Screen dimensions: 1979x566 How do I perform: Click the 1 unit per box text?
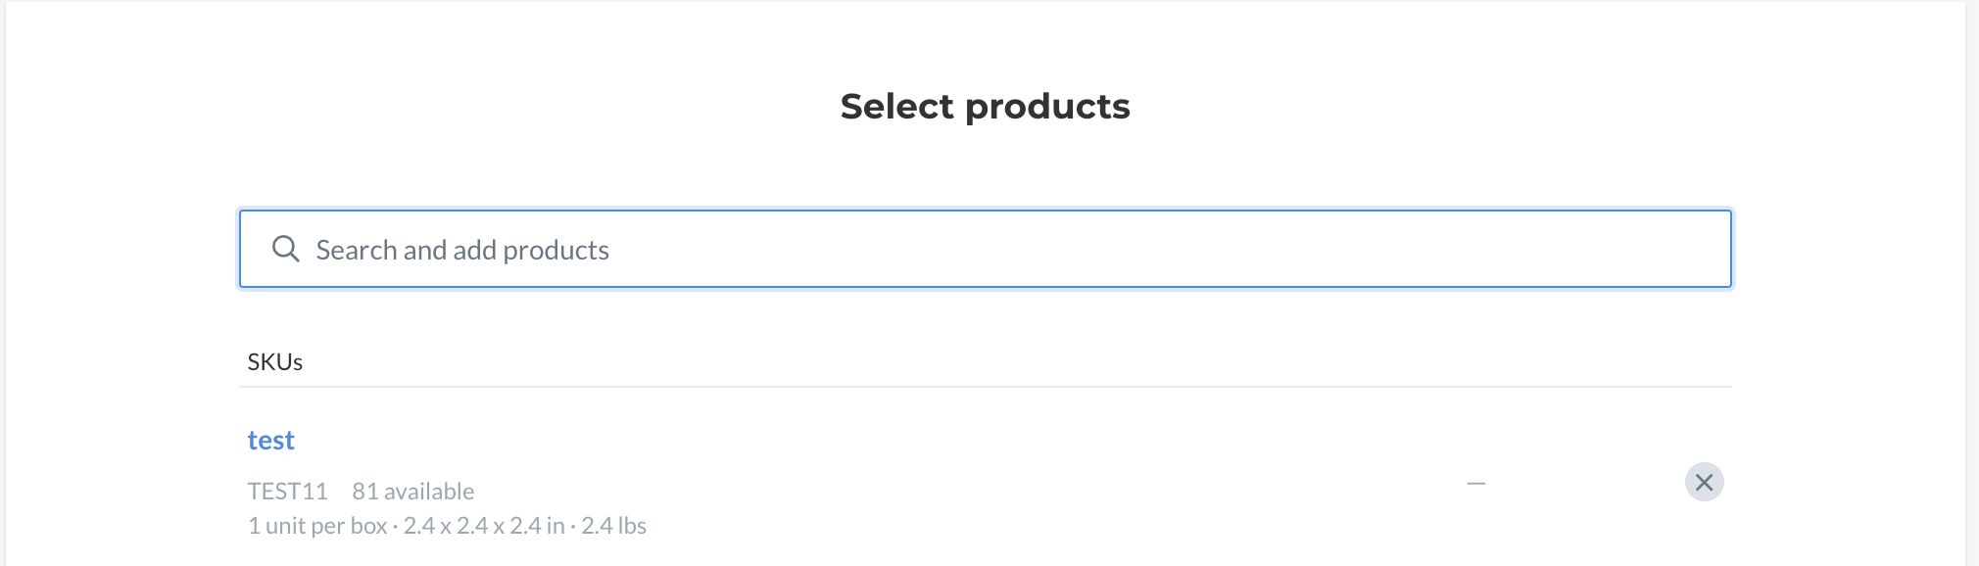(317, 526)
